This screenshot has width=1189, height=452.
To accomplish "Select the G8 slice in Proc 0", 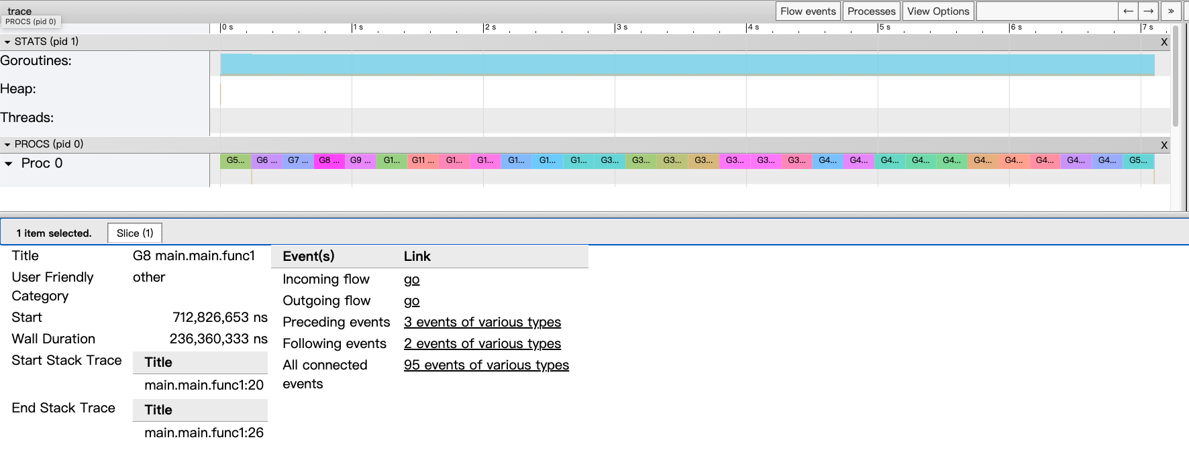I will point(329,161).
